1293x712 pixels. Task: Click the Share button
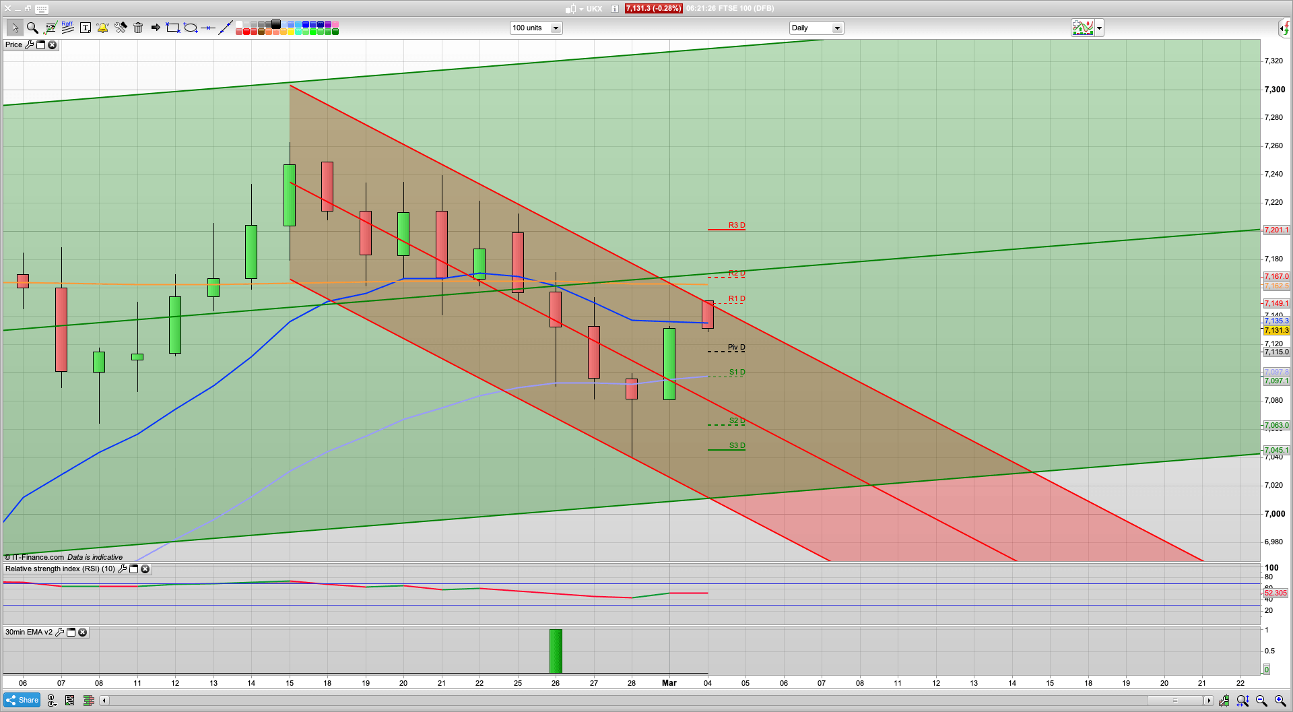click(x=22, y=700)
